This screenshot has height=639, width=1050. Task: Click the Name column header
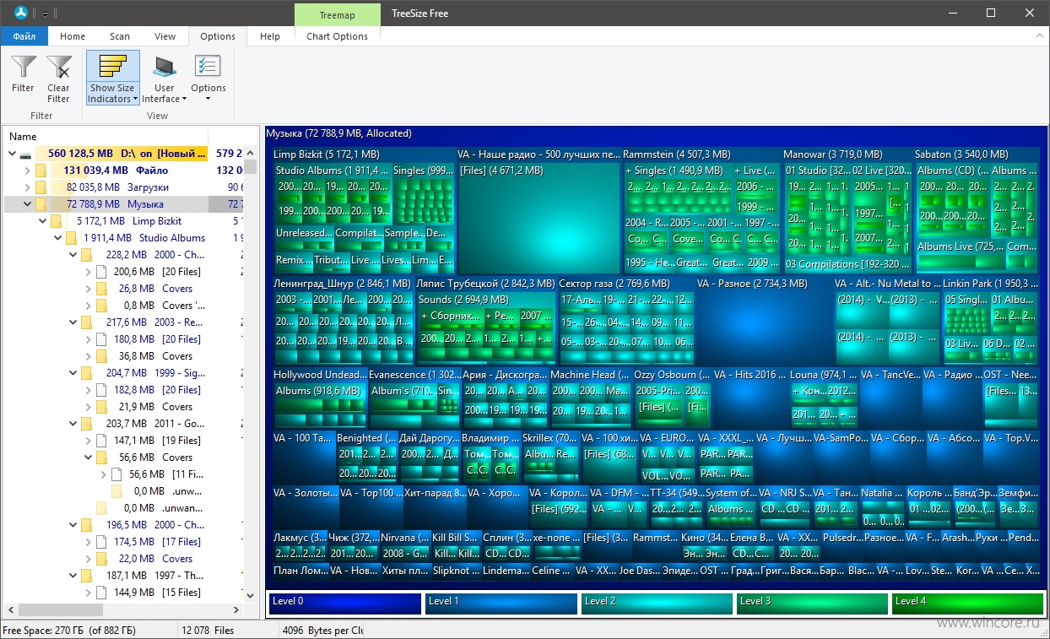[x=106, y=136]
